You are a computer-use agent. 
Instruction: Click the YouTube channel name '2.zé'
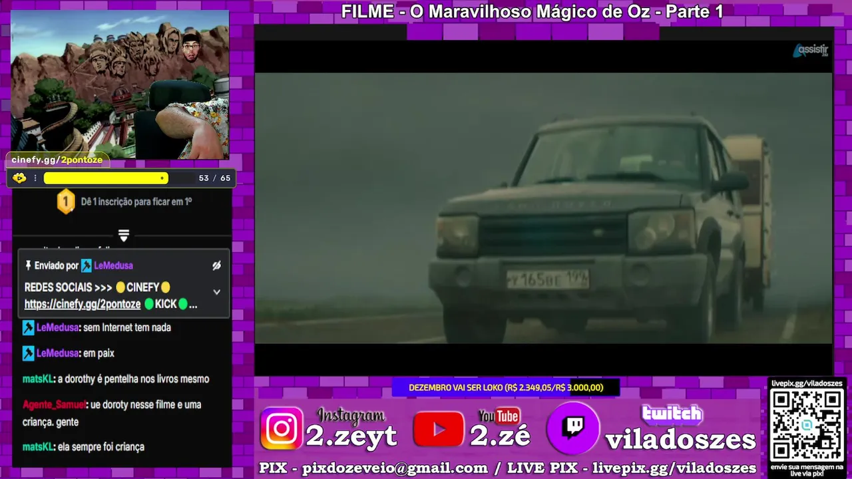tap(500, 436)
